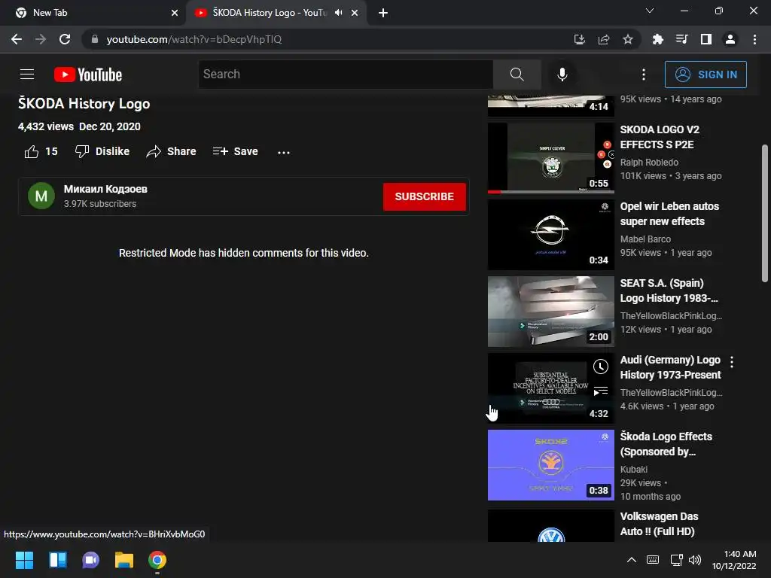The image size is (771, 578).
Task: Open the channel avatar M
Action: 41,196
